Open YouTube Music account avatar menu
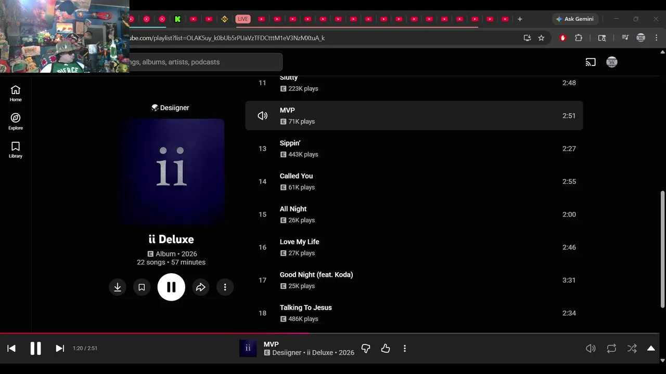Viewport: 666px width, 374px height. tap(612, 62)
